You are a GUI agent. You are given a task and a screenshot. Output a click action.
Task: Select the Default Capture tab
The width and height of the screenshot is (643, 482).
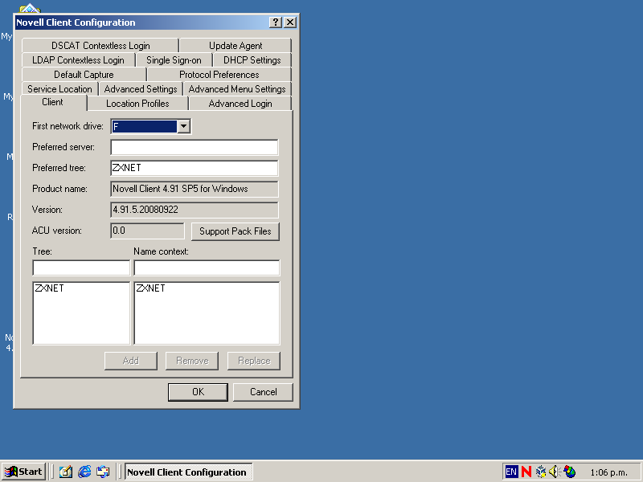[84, 75]
